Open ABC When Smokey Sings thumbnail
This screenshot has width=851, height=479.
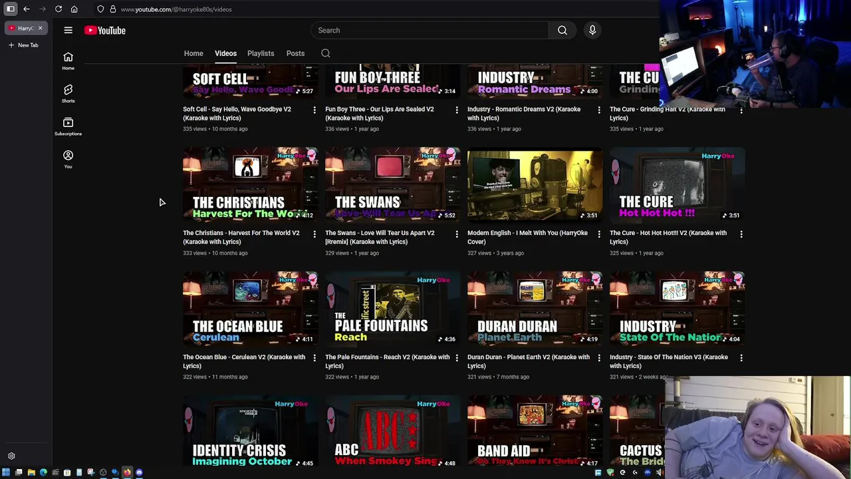pyautogui.click(x=392, y=431)
